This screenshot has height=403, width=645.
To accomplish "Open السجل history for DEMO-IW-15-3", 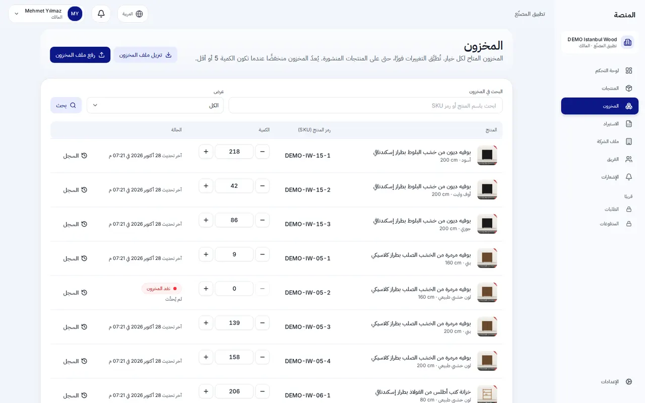I will coord(75,224).
